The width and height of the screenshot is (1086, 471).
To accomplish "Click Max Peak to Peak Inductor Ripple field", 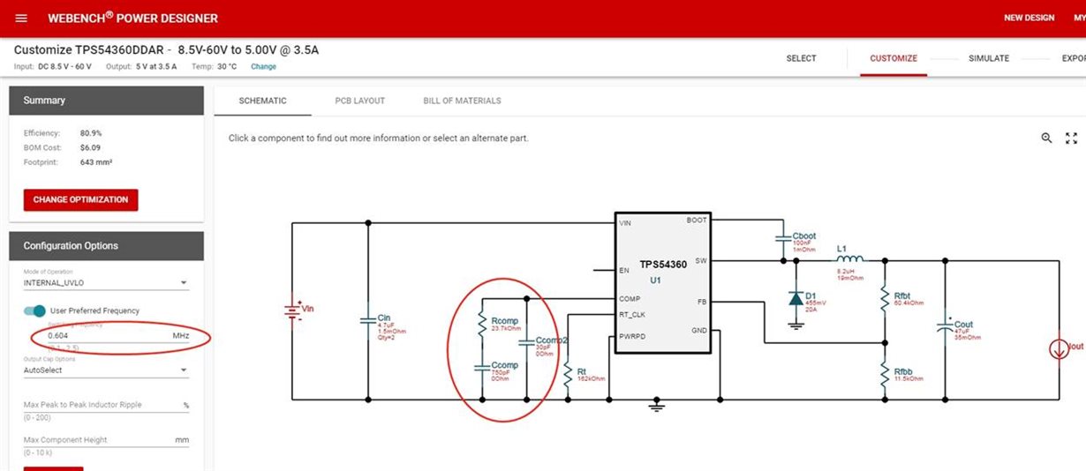I will (106, 405).
